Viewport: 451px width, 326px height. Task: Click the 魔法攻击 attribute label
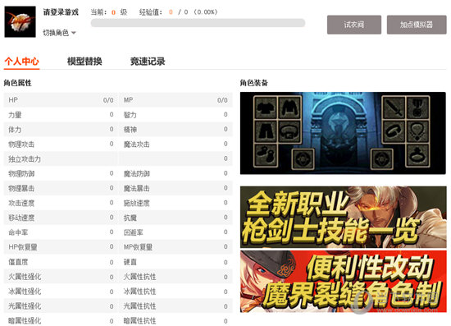(137, 145)
